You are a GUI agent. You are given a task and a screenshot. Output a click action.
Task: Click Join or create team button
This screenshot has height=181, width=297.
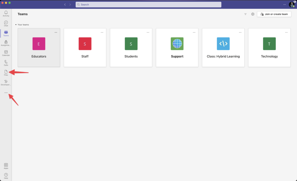(x=274, y=14)
